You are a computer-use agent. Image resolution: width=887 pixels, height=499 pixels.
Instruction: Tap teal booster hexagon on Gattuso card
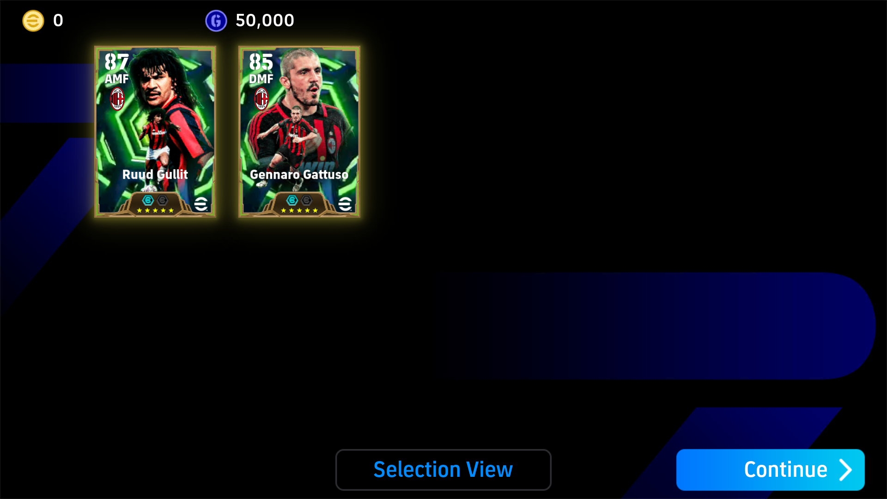coord(292,200)
